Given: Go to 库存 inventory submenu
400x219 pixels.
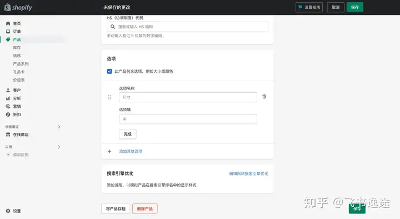Looking at the screenshot, I should tap(17, 47).
